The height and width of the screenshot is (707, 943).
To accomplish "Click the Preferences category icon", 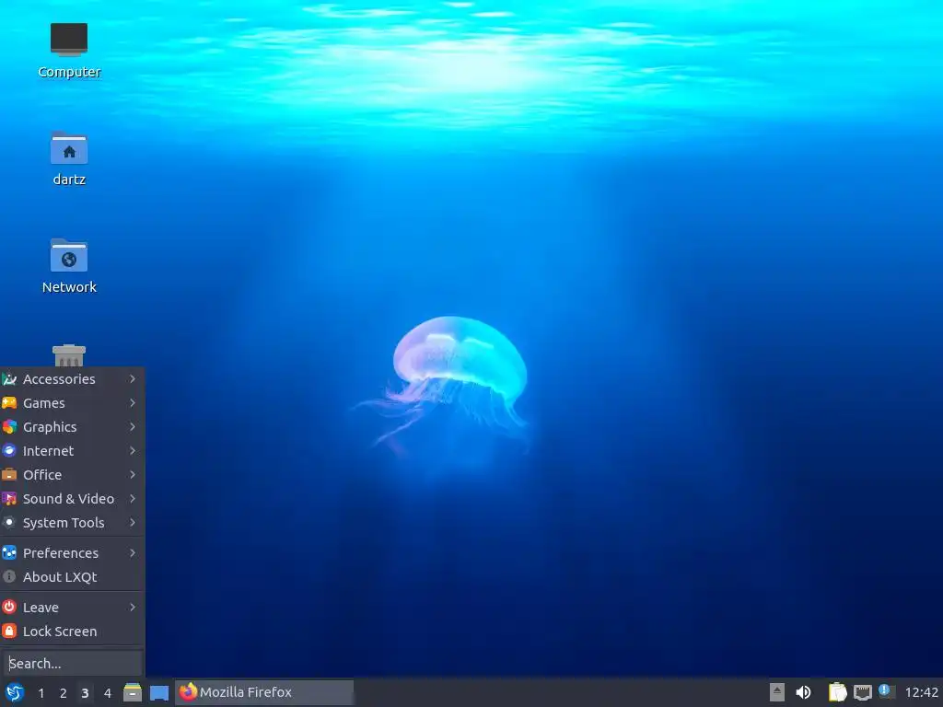I will pyautogui.click(x=9, y=552).
